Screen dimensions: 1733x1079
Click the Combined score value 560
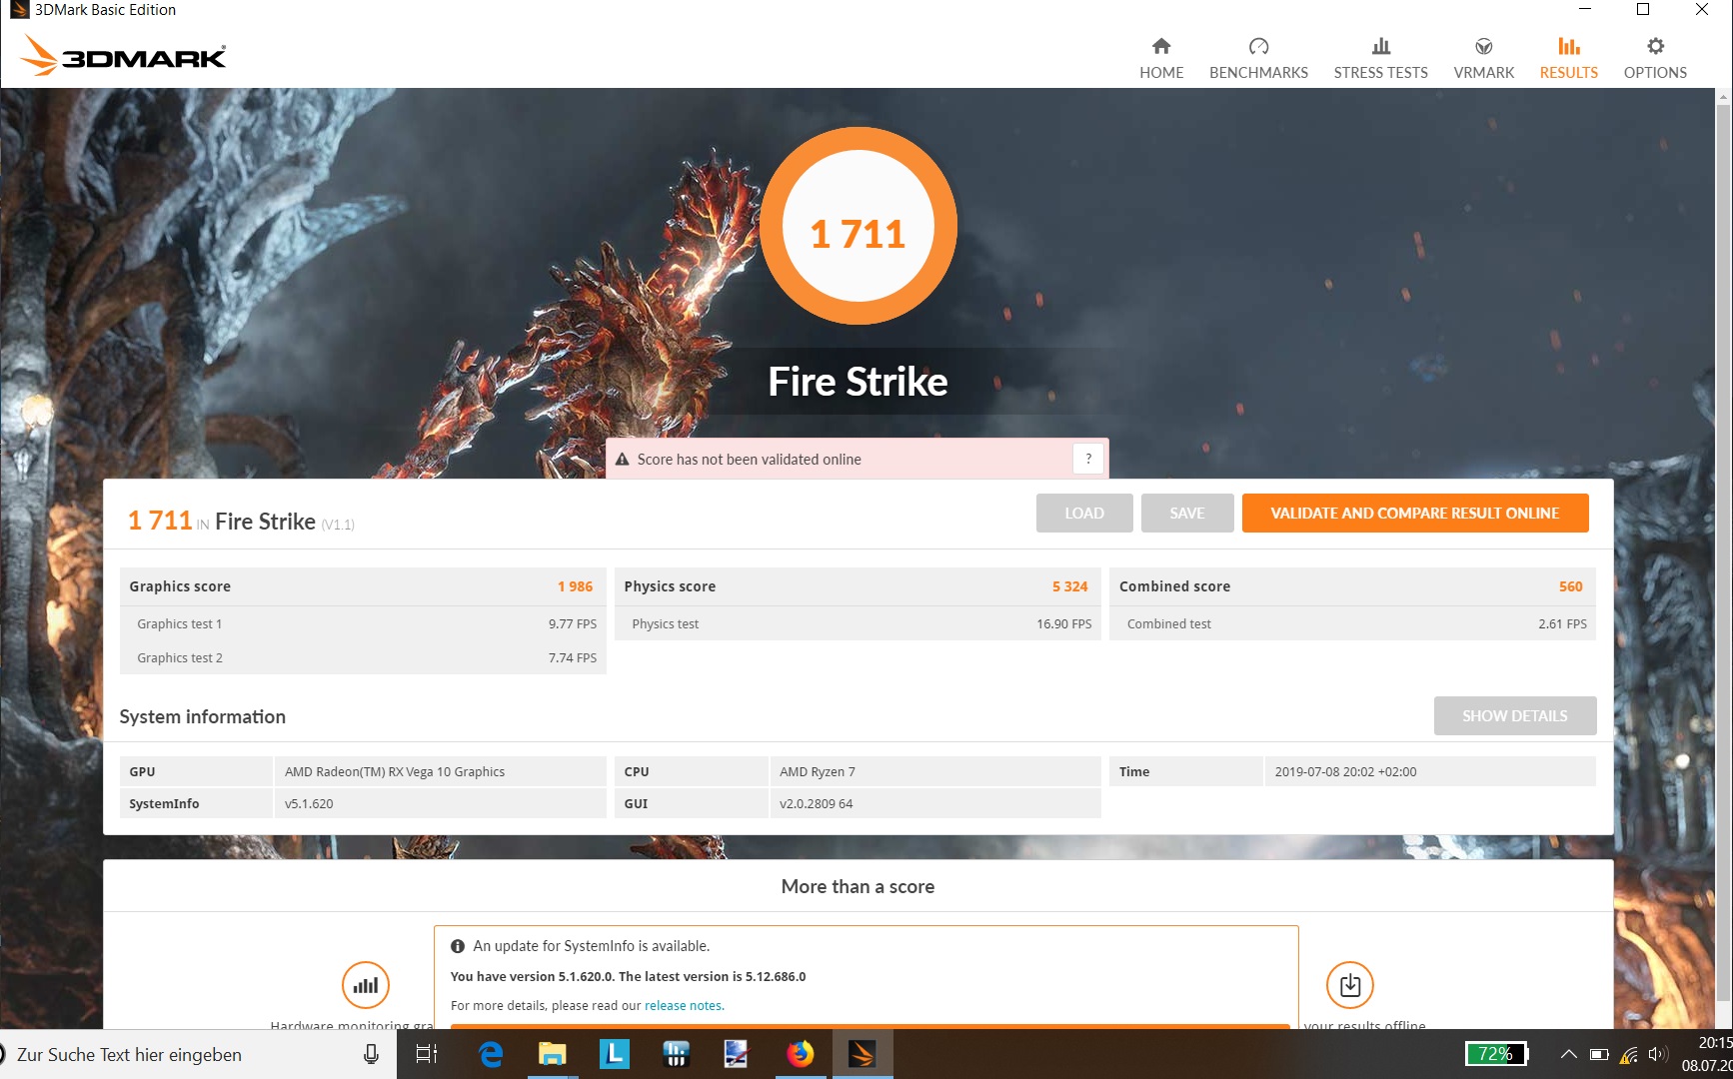[1570, 586]
